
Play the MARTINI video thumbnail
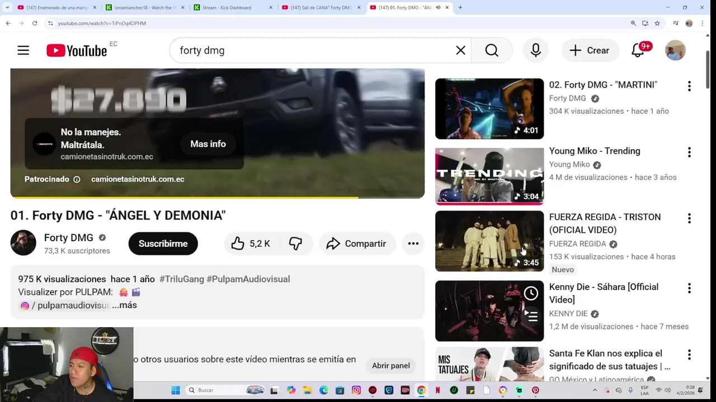point(489,109)
